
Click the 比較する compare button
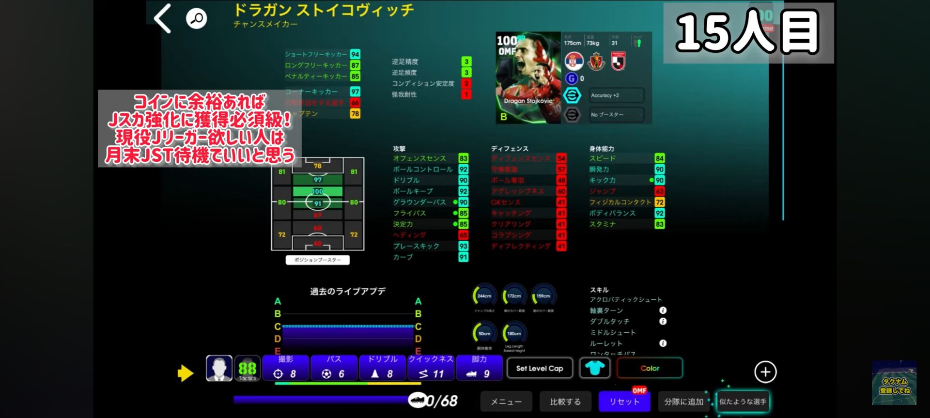coord(565,402)
